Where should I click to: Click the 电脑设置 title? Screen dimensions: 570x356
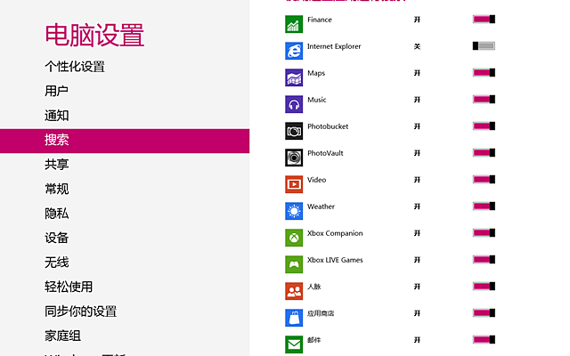click(x=94, y=36)
